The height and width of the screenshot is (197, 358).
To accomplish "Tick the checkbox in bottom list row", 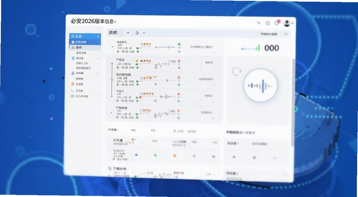I will tap(110, 168).
